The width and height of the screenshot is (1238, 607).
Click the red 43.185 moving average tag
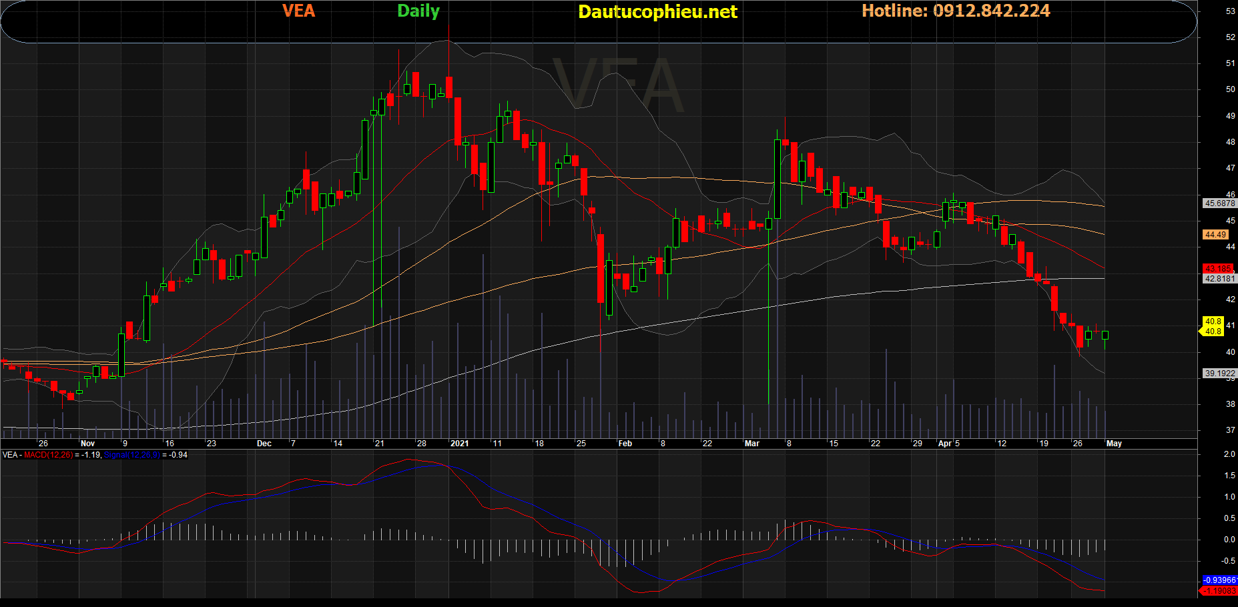[x=1218, y=269]
